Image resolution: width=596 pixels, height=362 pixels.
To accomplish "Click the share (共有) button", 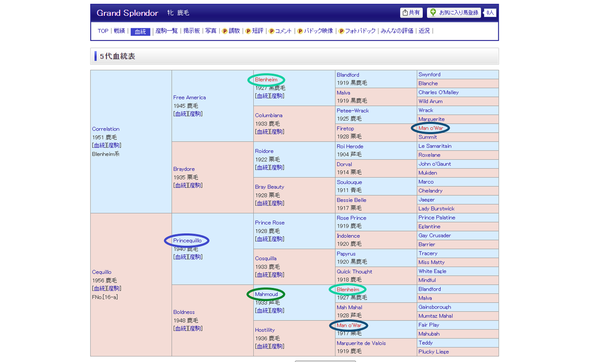I will coord(411,13).
